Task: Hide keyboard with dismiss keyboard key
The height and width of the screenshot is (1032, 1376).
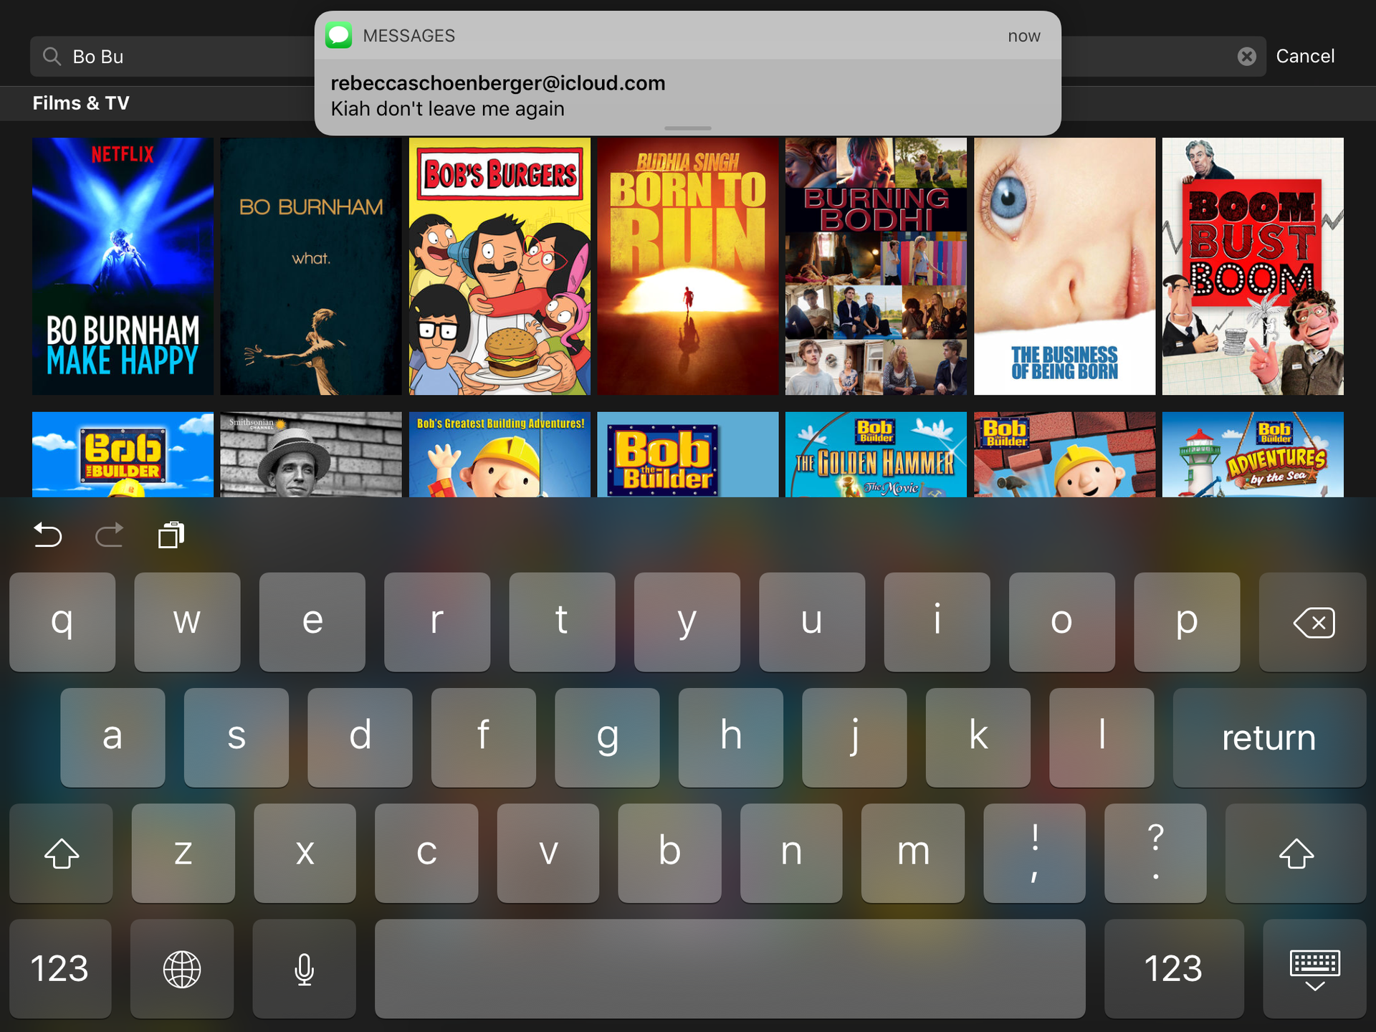Action: click(x=1314, y=969)
